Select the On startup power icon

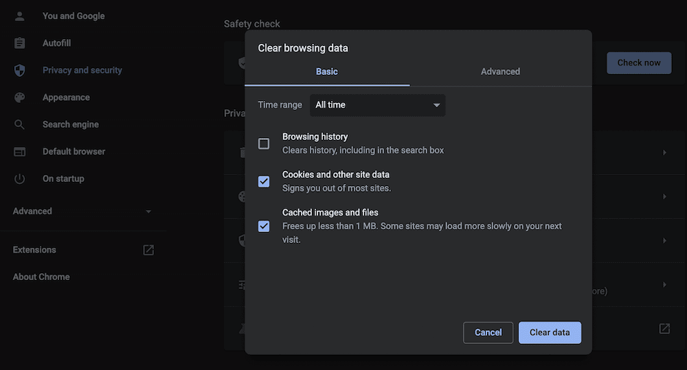pos(19,178)
